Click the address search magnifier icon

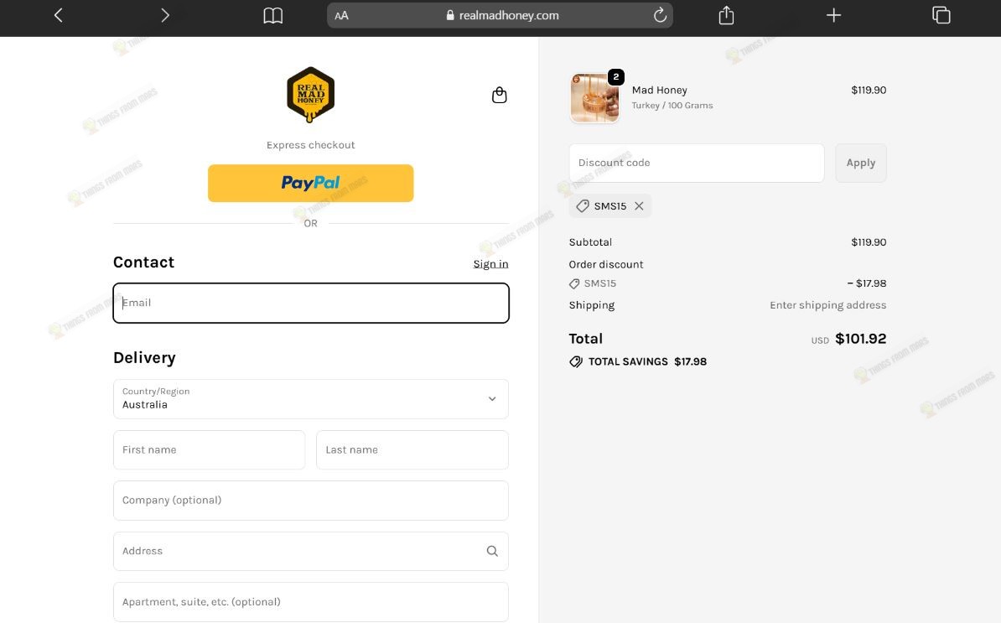tap(492, 551)
